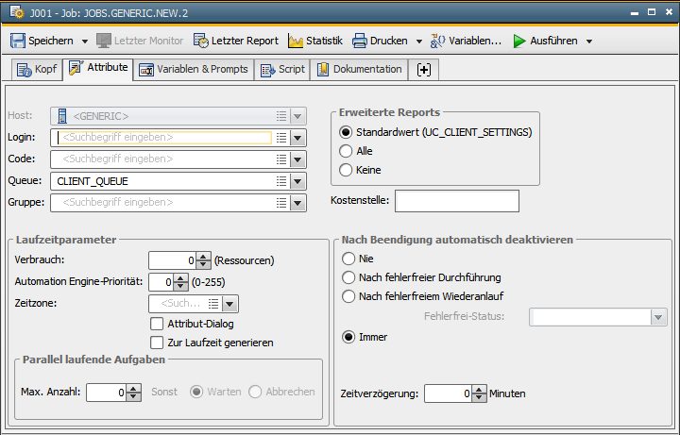Image resolution: width=680 pixels, height=435 pixels.
Task: Click the Drucken printer icon
Action: click(x=360, y=42)
